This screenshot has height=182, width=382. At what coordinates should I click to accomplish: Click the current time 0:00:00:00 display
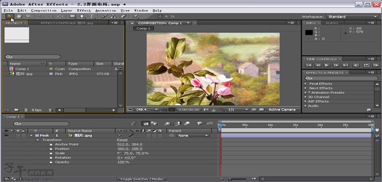tap(189, 110)
